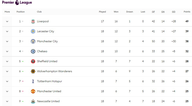Expand the Liverpool row details chevron

point(7,22)
